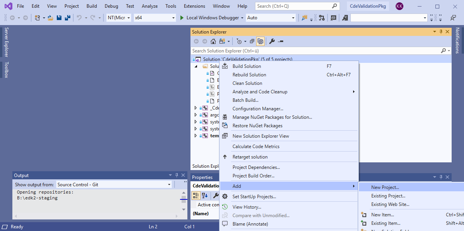Click the Redo arrow in the toolbar
Image resolution: width=464 pixels, height=231 pixels.
(93, 18)
